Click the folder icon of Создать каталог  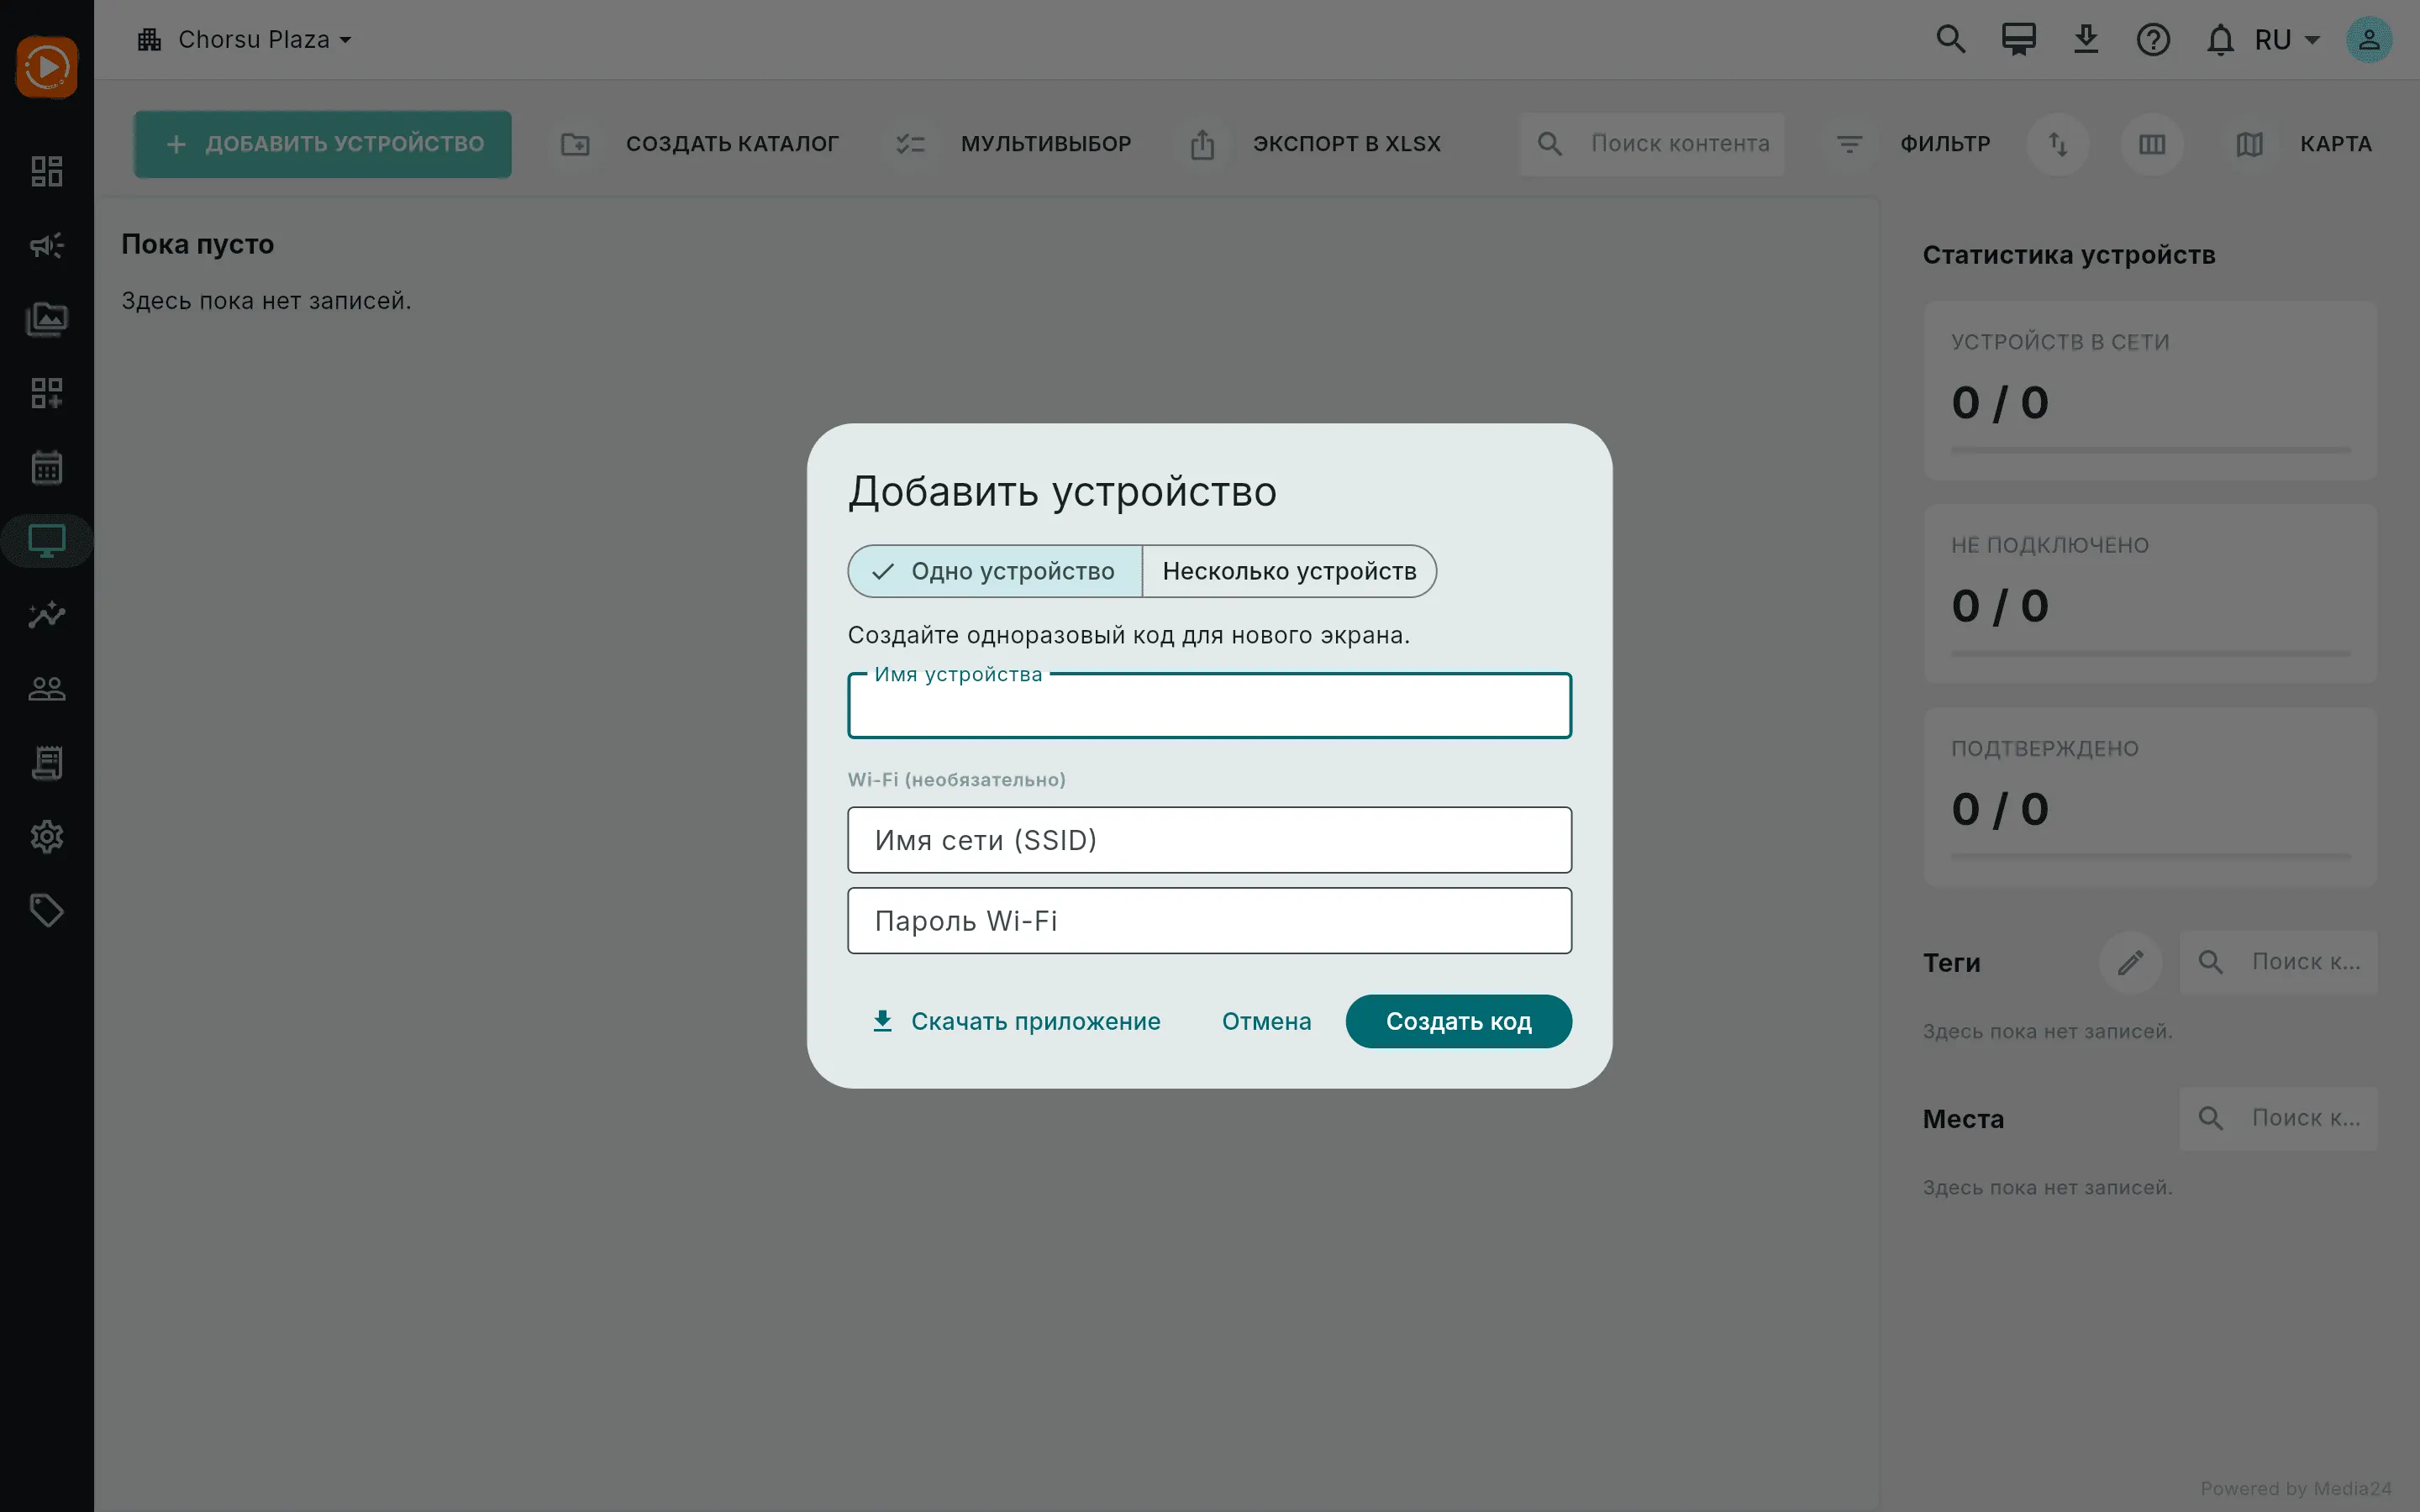coord(575,144)
